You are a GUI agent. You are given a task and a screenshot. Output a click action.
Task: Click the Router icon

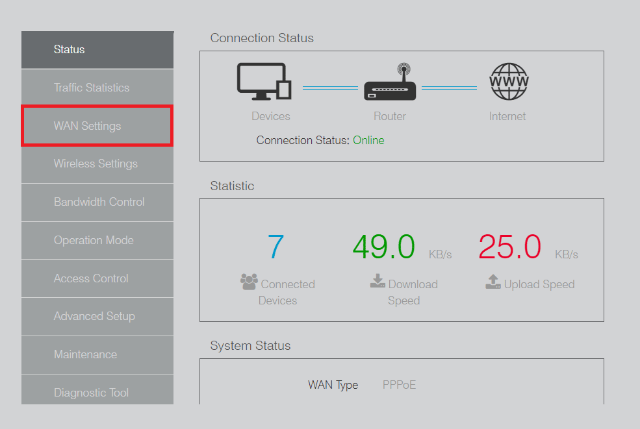pos(389,83)
